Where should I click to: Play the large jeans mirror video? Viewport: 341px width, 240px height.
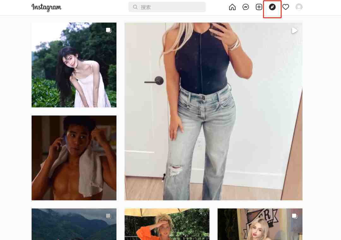213,111
